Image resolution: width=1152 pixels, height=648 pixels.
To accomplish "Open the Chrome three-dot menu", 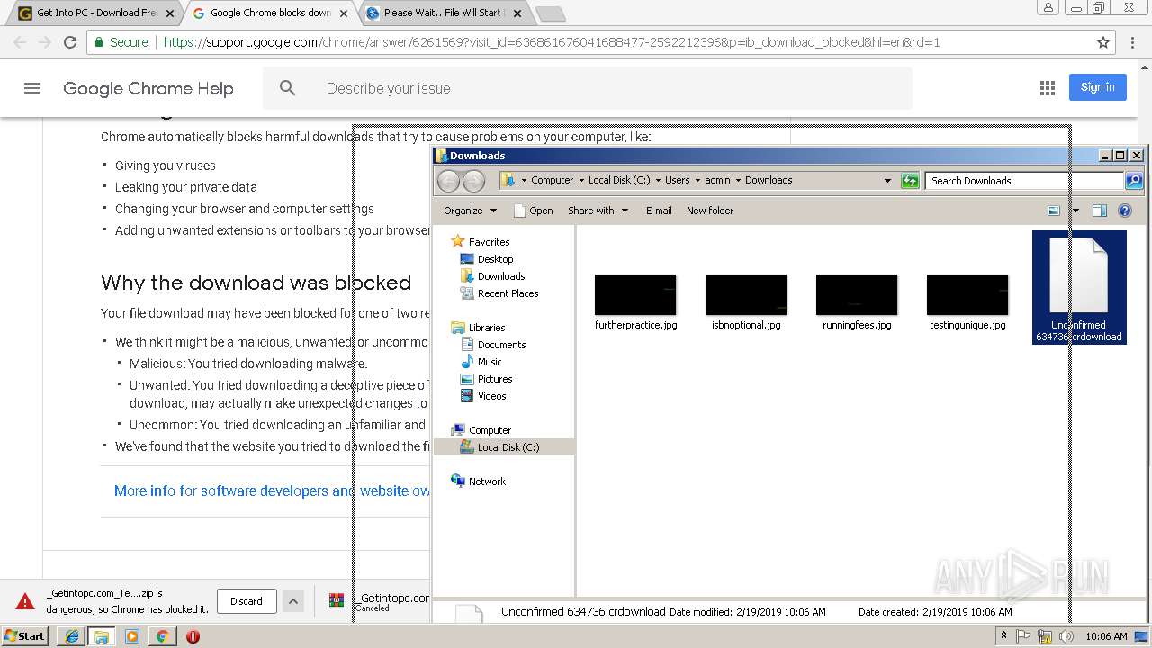I will point(1134,42).
